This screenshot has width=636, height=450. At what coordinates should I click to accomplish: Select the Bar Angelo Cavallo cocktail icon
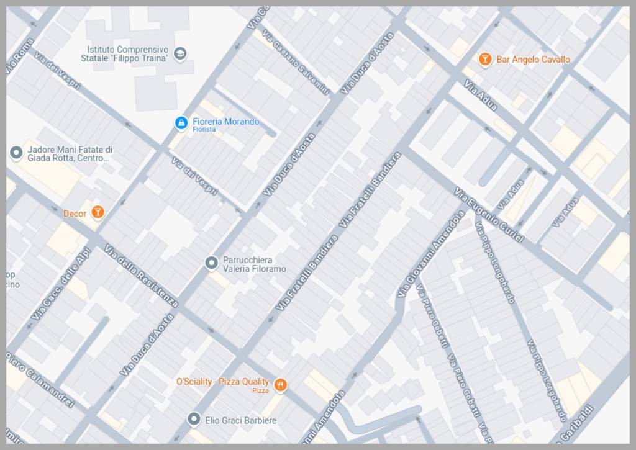tap(484, 59)
